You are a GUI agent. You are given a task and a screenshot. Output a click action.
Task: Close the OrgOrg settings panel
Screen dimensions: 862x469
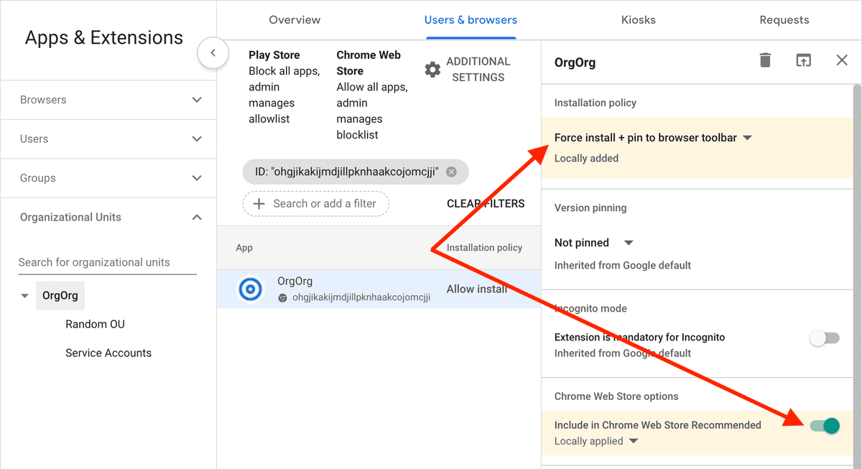pos(841,60)
